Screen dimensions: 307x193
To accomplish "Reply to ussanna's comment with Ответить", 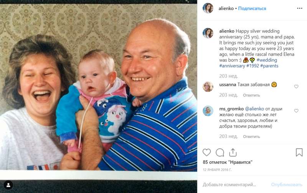I will click(x=251, y=95).
